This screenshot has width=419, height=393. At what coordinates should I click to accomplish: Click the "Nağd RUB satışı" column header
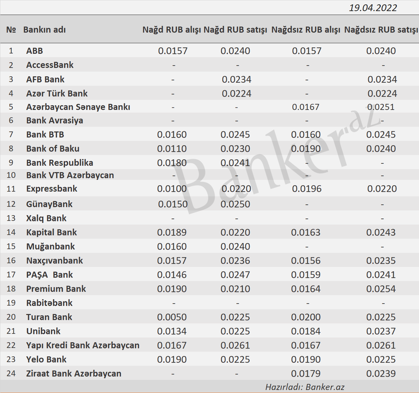(x=235, y=30)
